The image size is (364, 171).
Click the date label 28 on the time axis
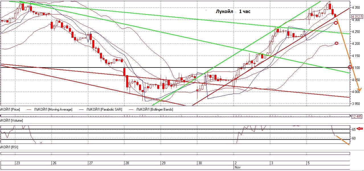[x=127, y=163]
